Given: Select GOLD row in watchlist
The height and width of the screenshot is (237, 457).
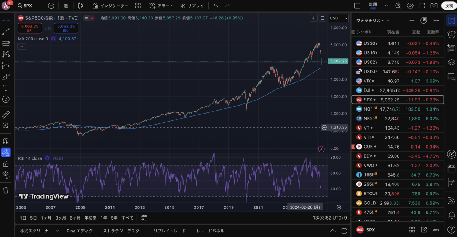Looking at the screenshot, I should (398, 203).
